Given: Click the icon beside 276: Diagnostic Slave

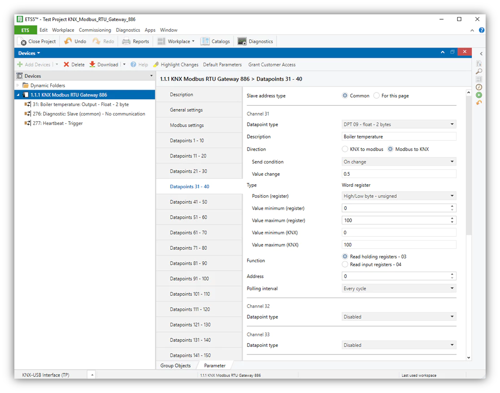Looking at the screenshot, I should (x=28, y=114).
